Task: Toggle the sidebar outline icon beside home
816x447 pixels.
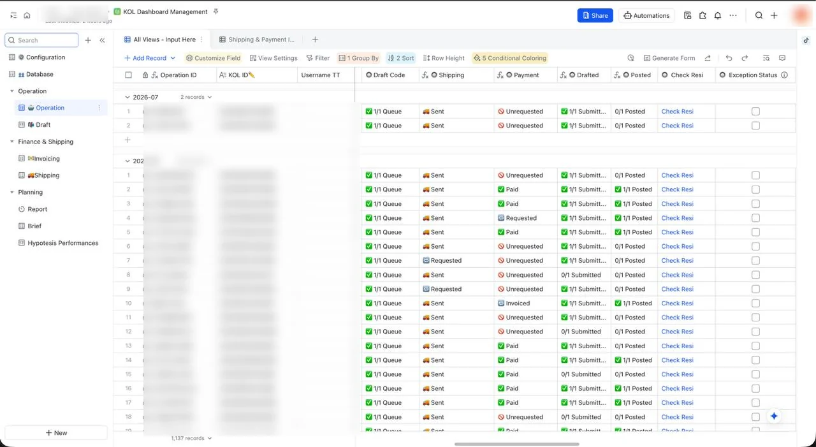Action: pos(13,15)
